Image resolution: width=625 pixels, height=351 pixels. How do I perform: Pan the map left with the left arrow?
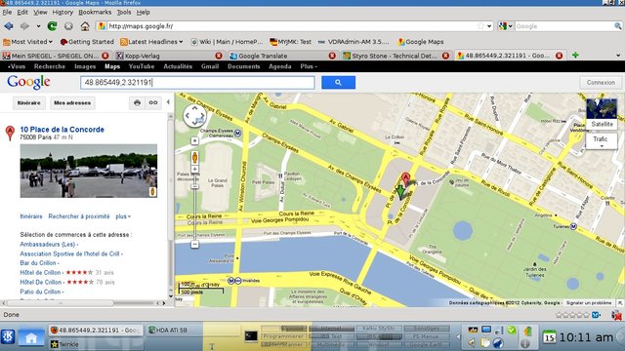click(x=187, y=116)
